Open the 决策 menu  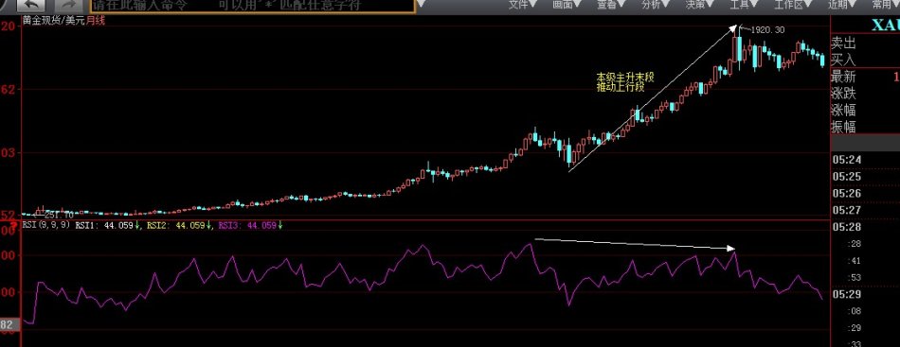pyautogui.click(x=699, y=5)
